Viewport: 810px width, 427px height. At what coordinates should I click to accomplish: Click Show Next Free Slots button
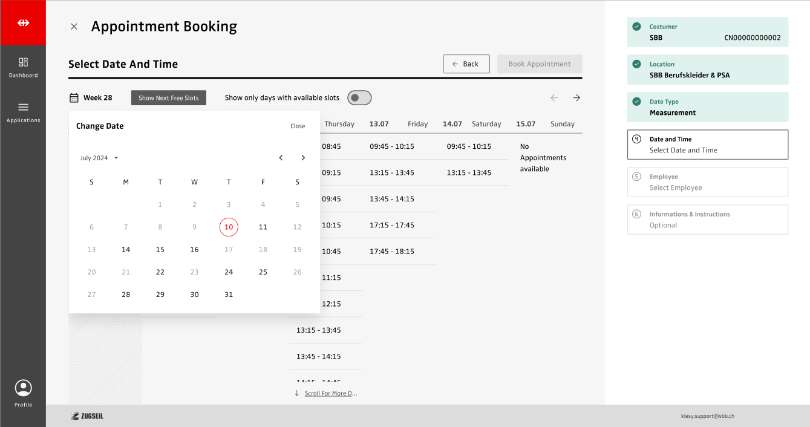pos(168,98)
